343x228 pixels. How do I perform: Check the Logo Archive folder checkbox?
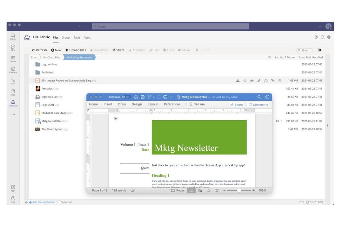[32, 64]
